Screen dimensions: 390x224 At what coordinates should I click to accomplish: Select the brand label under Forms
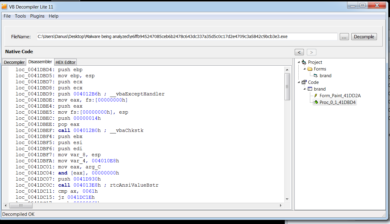(x=325, y=76)
